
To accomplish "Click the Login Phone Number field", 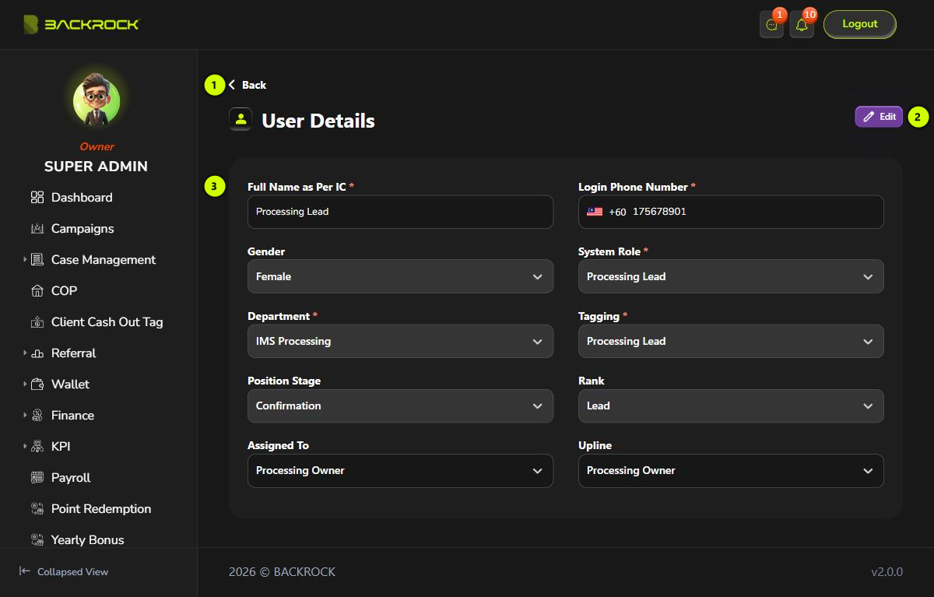I will 731,212.
